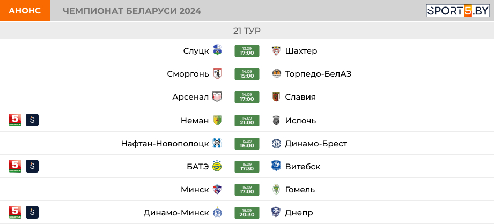The width and height of the screenshot is (494, 224).
Task: Click the dark S streaming icon beside БАТЭ
Action: (32, 166)
